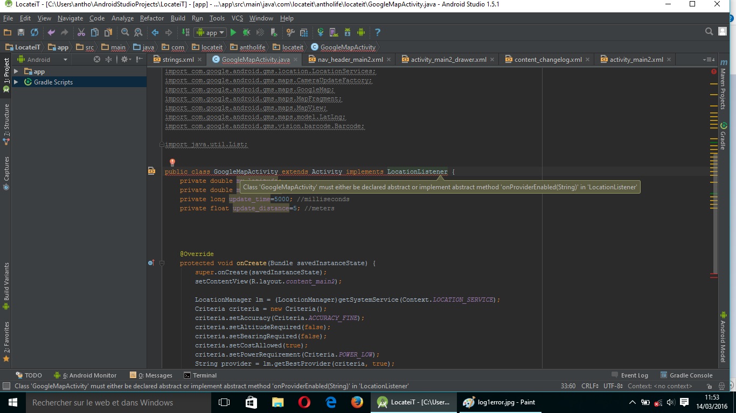The width and height of the screenshot is (736, 413).
Task: Open Build Variants side panel
Action: [x=6, y=286]
